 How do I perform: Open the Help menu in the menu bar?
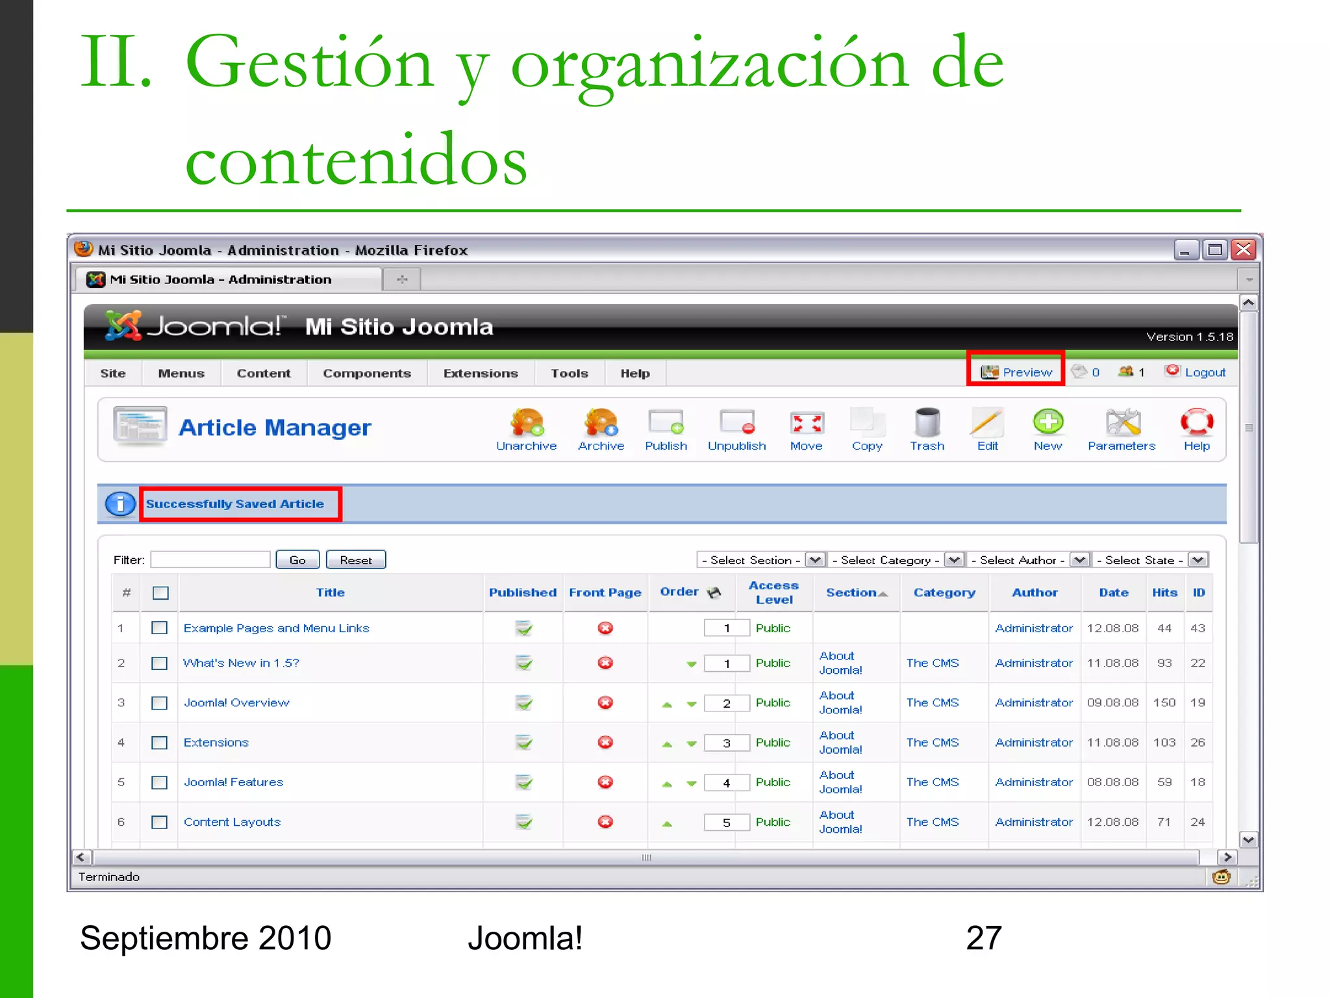[635, 374]
